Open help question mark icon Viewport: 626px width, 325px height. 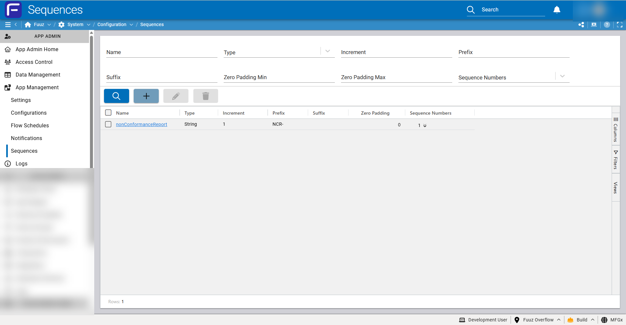pyautogui.click(x=607, y=24)
